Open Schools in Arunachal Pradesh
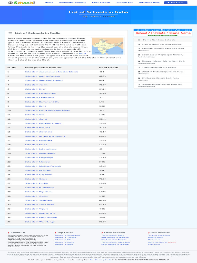Viewport: 197px width, 263px height. 44,80
